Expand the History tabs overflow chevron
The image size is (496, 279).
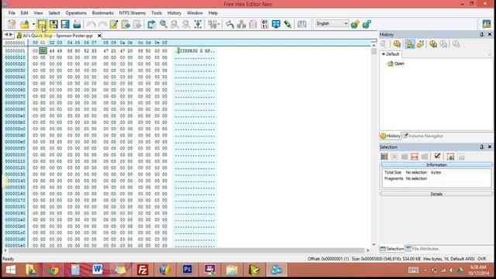coord(489,55)
